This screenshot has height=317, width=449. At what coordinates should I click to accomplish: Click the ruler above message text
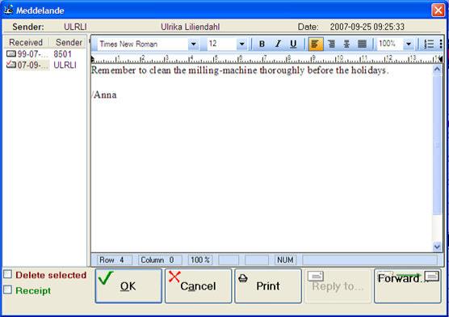(x=266, y=59)
